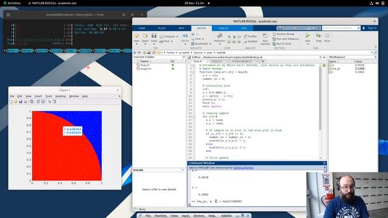Image resolution: width=388 pixels, height=218 pixels.
Task: Open the address bar path history dropdown
Action: (x=372, y=53)
